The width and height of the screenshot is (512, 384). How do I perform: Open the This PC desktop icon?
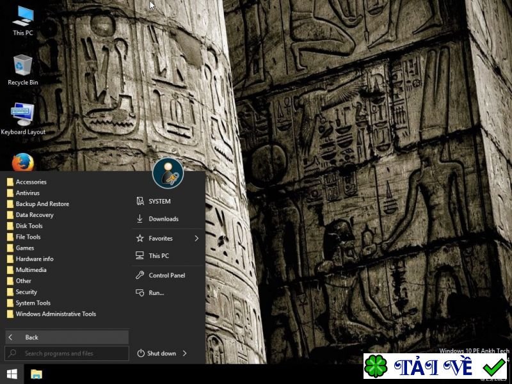[23, 20]
